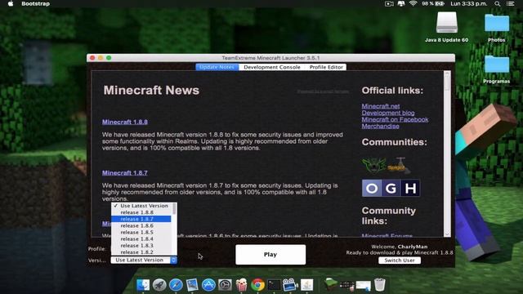Click the CharlyMan username text
The width and height of the screenshot is (523, 294).
413,247
